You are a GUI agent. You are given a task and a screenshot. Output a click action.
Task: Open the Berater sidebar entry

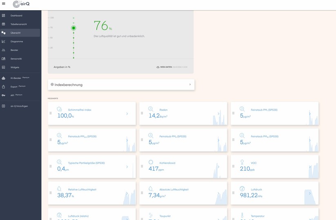click(14, 50)
